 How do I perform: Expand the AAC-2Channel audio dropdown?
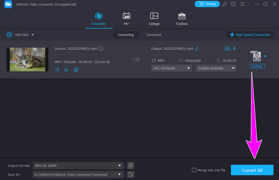(x=171, y=68)
